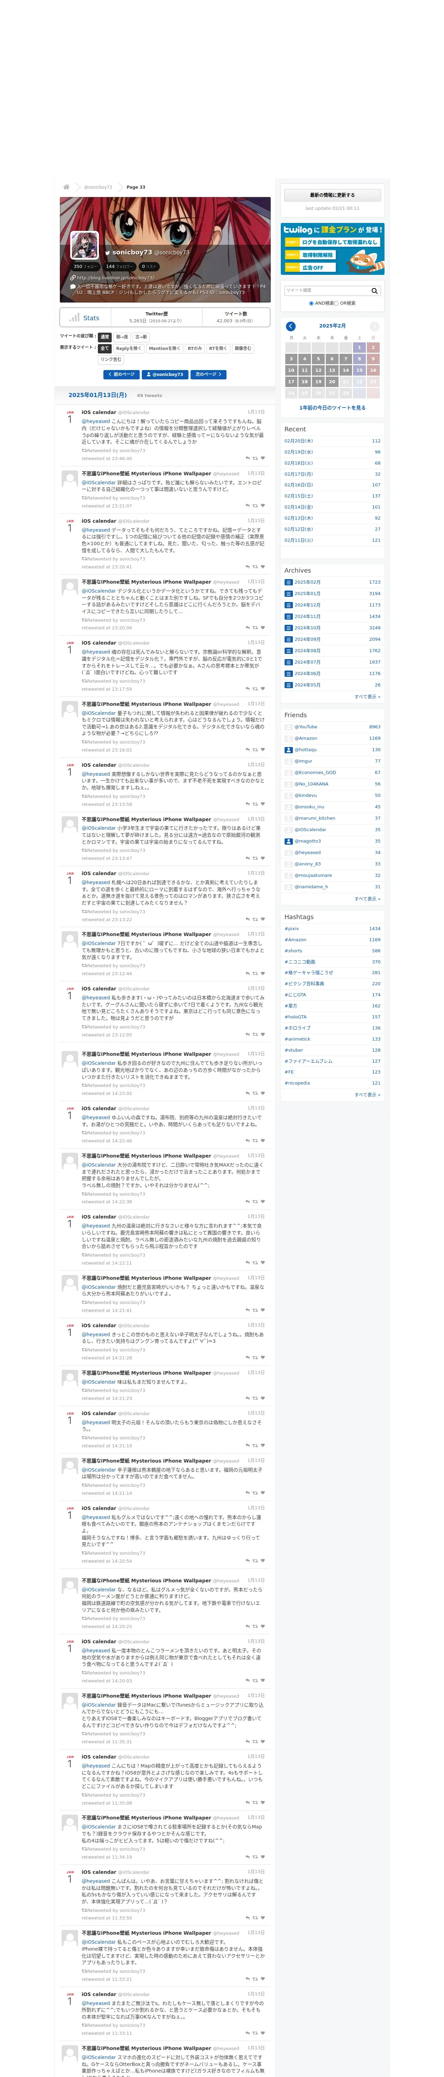
Task: Open list icon for 2024年06月 archive
Action: pyautogui.click(x=288, y=673)
